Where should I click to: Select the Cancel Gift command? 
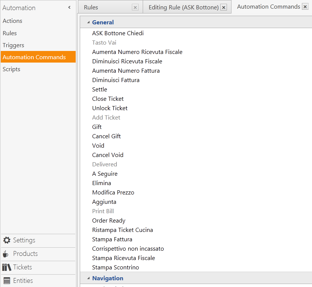106,136
